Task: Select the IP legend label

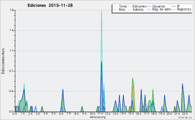Action: point(178,6)
